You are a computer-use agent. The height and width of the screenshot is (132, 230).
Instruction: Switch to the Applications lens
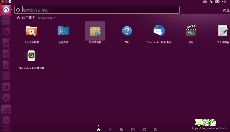click(110, 129)
